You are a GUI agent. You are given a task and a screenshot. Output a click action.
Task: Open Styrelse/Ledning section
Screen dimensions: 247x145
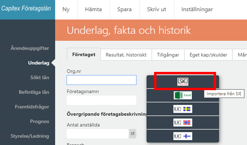pyautogui.click(x=30, y=136)
